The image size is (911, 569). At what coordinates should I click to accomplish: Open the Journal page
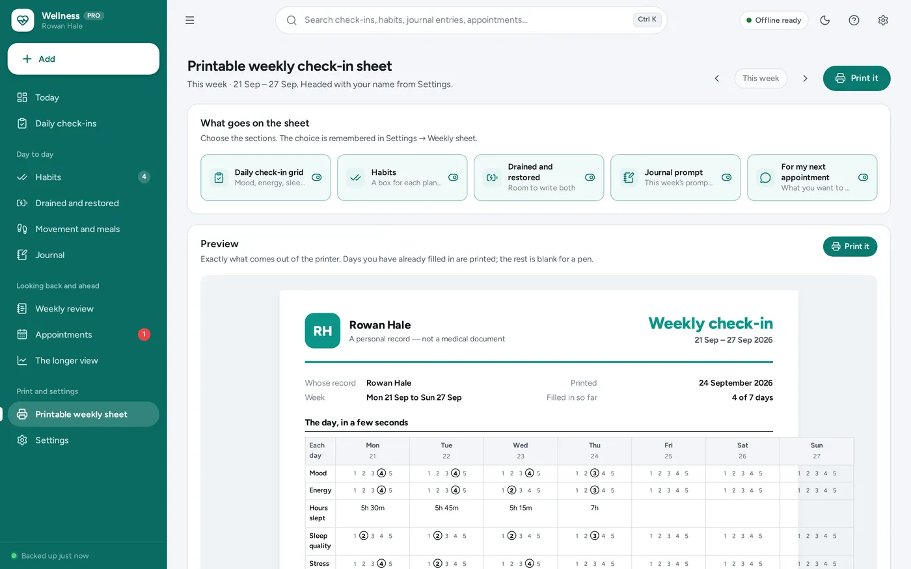click(x=83, y=255)
